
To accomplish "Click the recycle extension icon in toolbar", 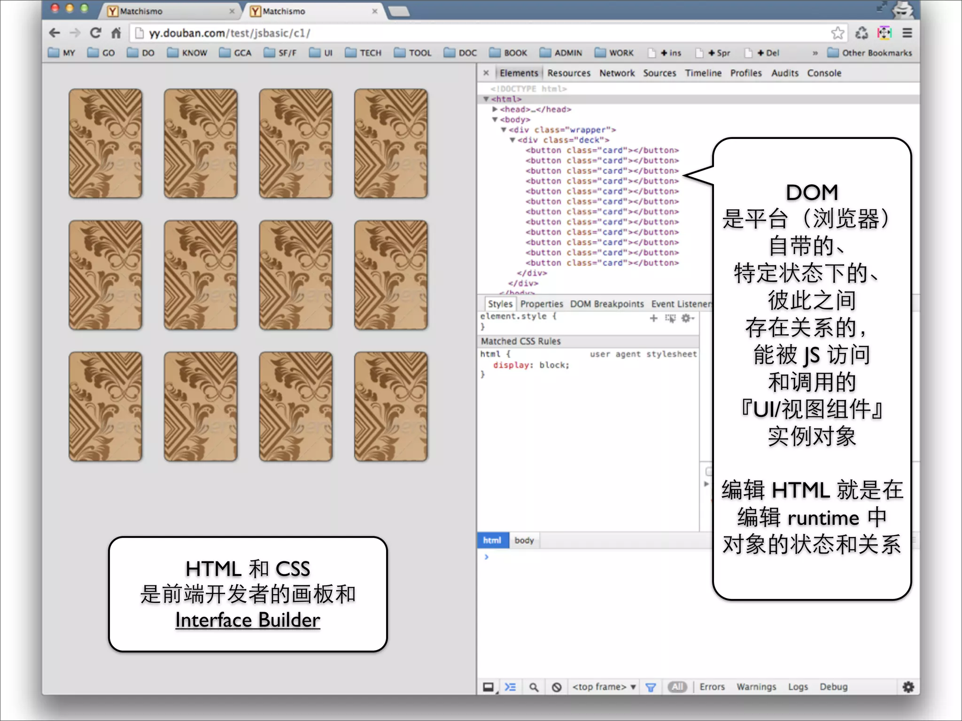I will click(x=861, y=33).
